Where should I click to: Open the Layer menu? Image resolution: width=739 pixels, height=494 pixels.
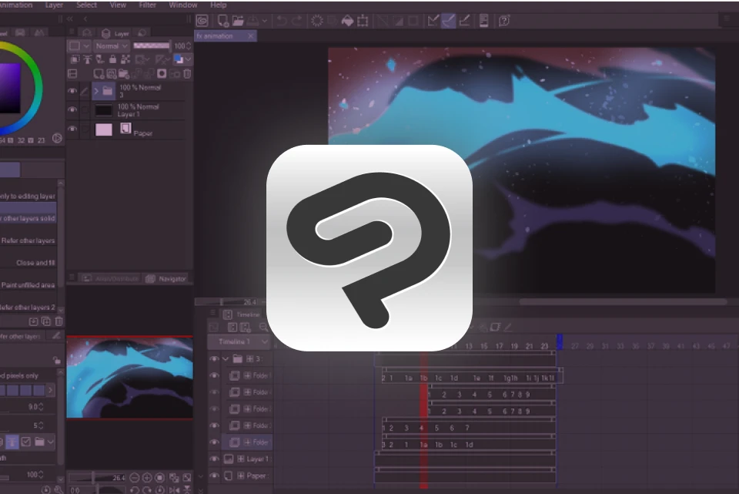pos(54,5)
